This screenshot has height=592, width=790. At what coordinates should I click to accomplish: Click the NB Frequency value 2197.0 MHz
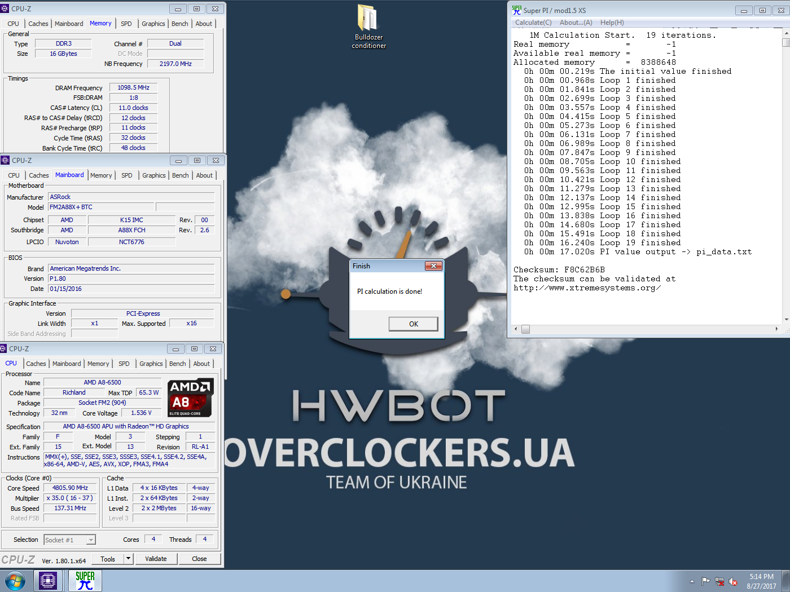[175, 64]
